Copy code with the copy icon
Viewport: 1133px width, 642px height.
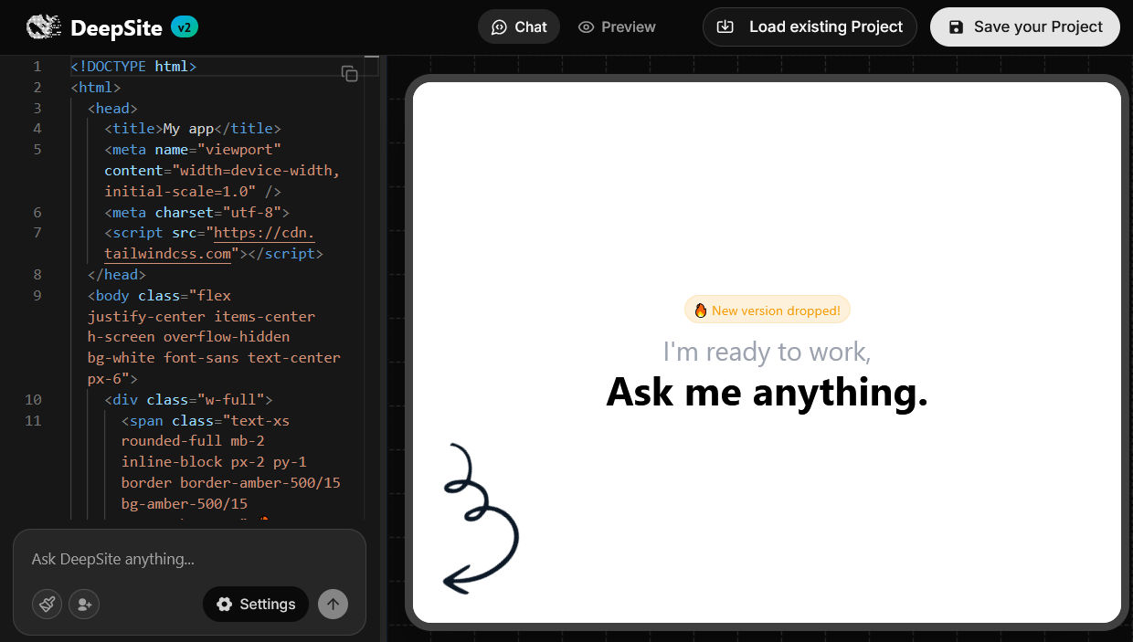349,74
